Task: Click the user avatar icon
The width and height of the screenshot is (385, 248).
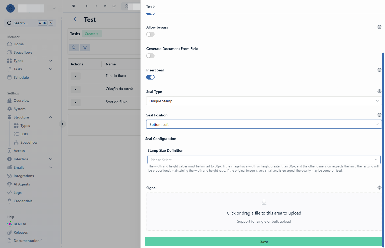Action: click(10, 8)
